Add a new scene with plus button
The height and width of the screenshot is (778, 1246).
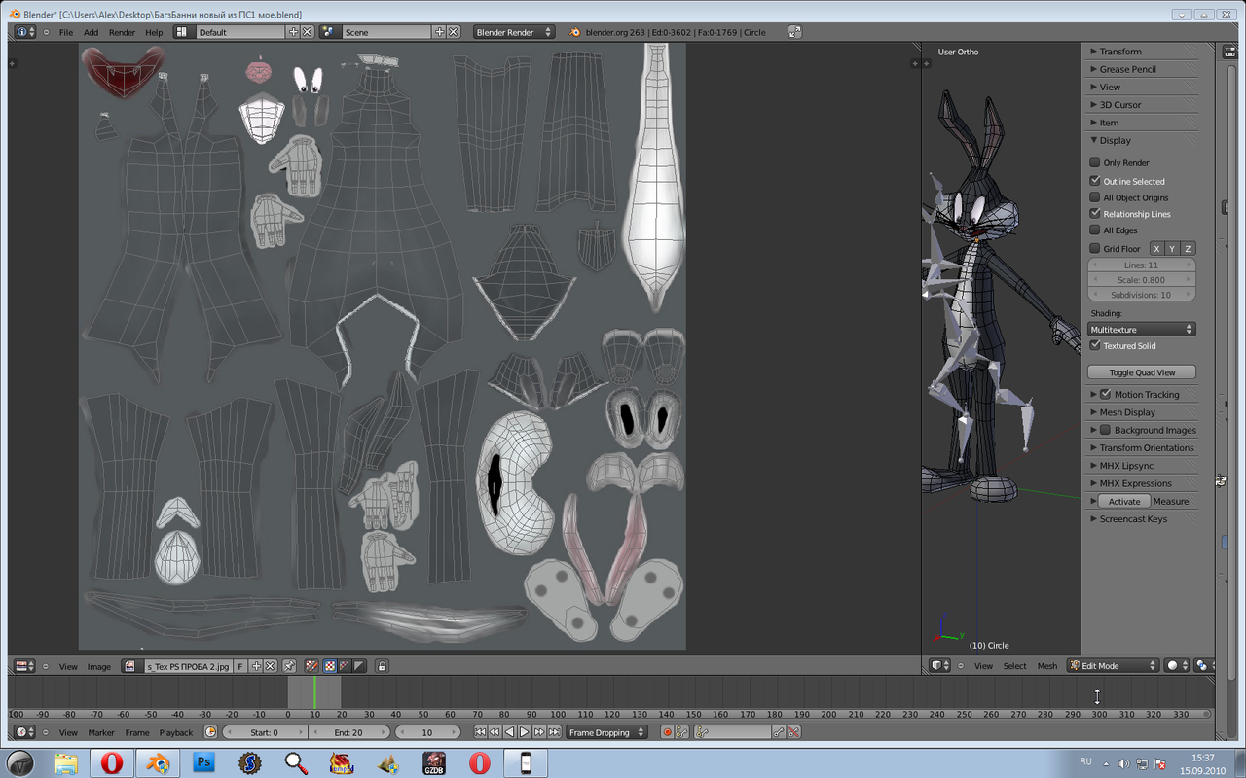pyautogui.click(x=439, y=32)
